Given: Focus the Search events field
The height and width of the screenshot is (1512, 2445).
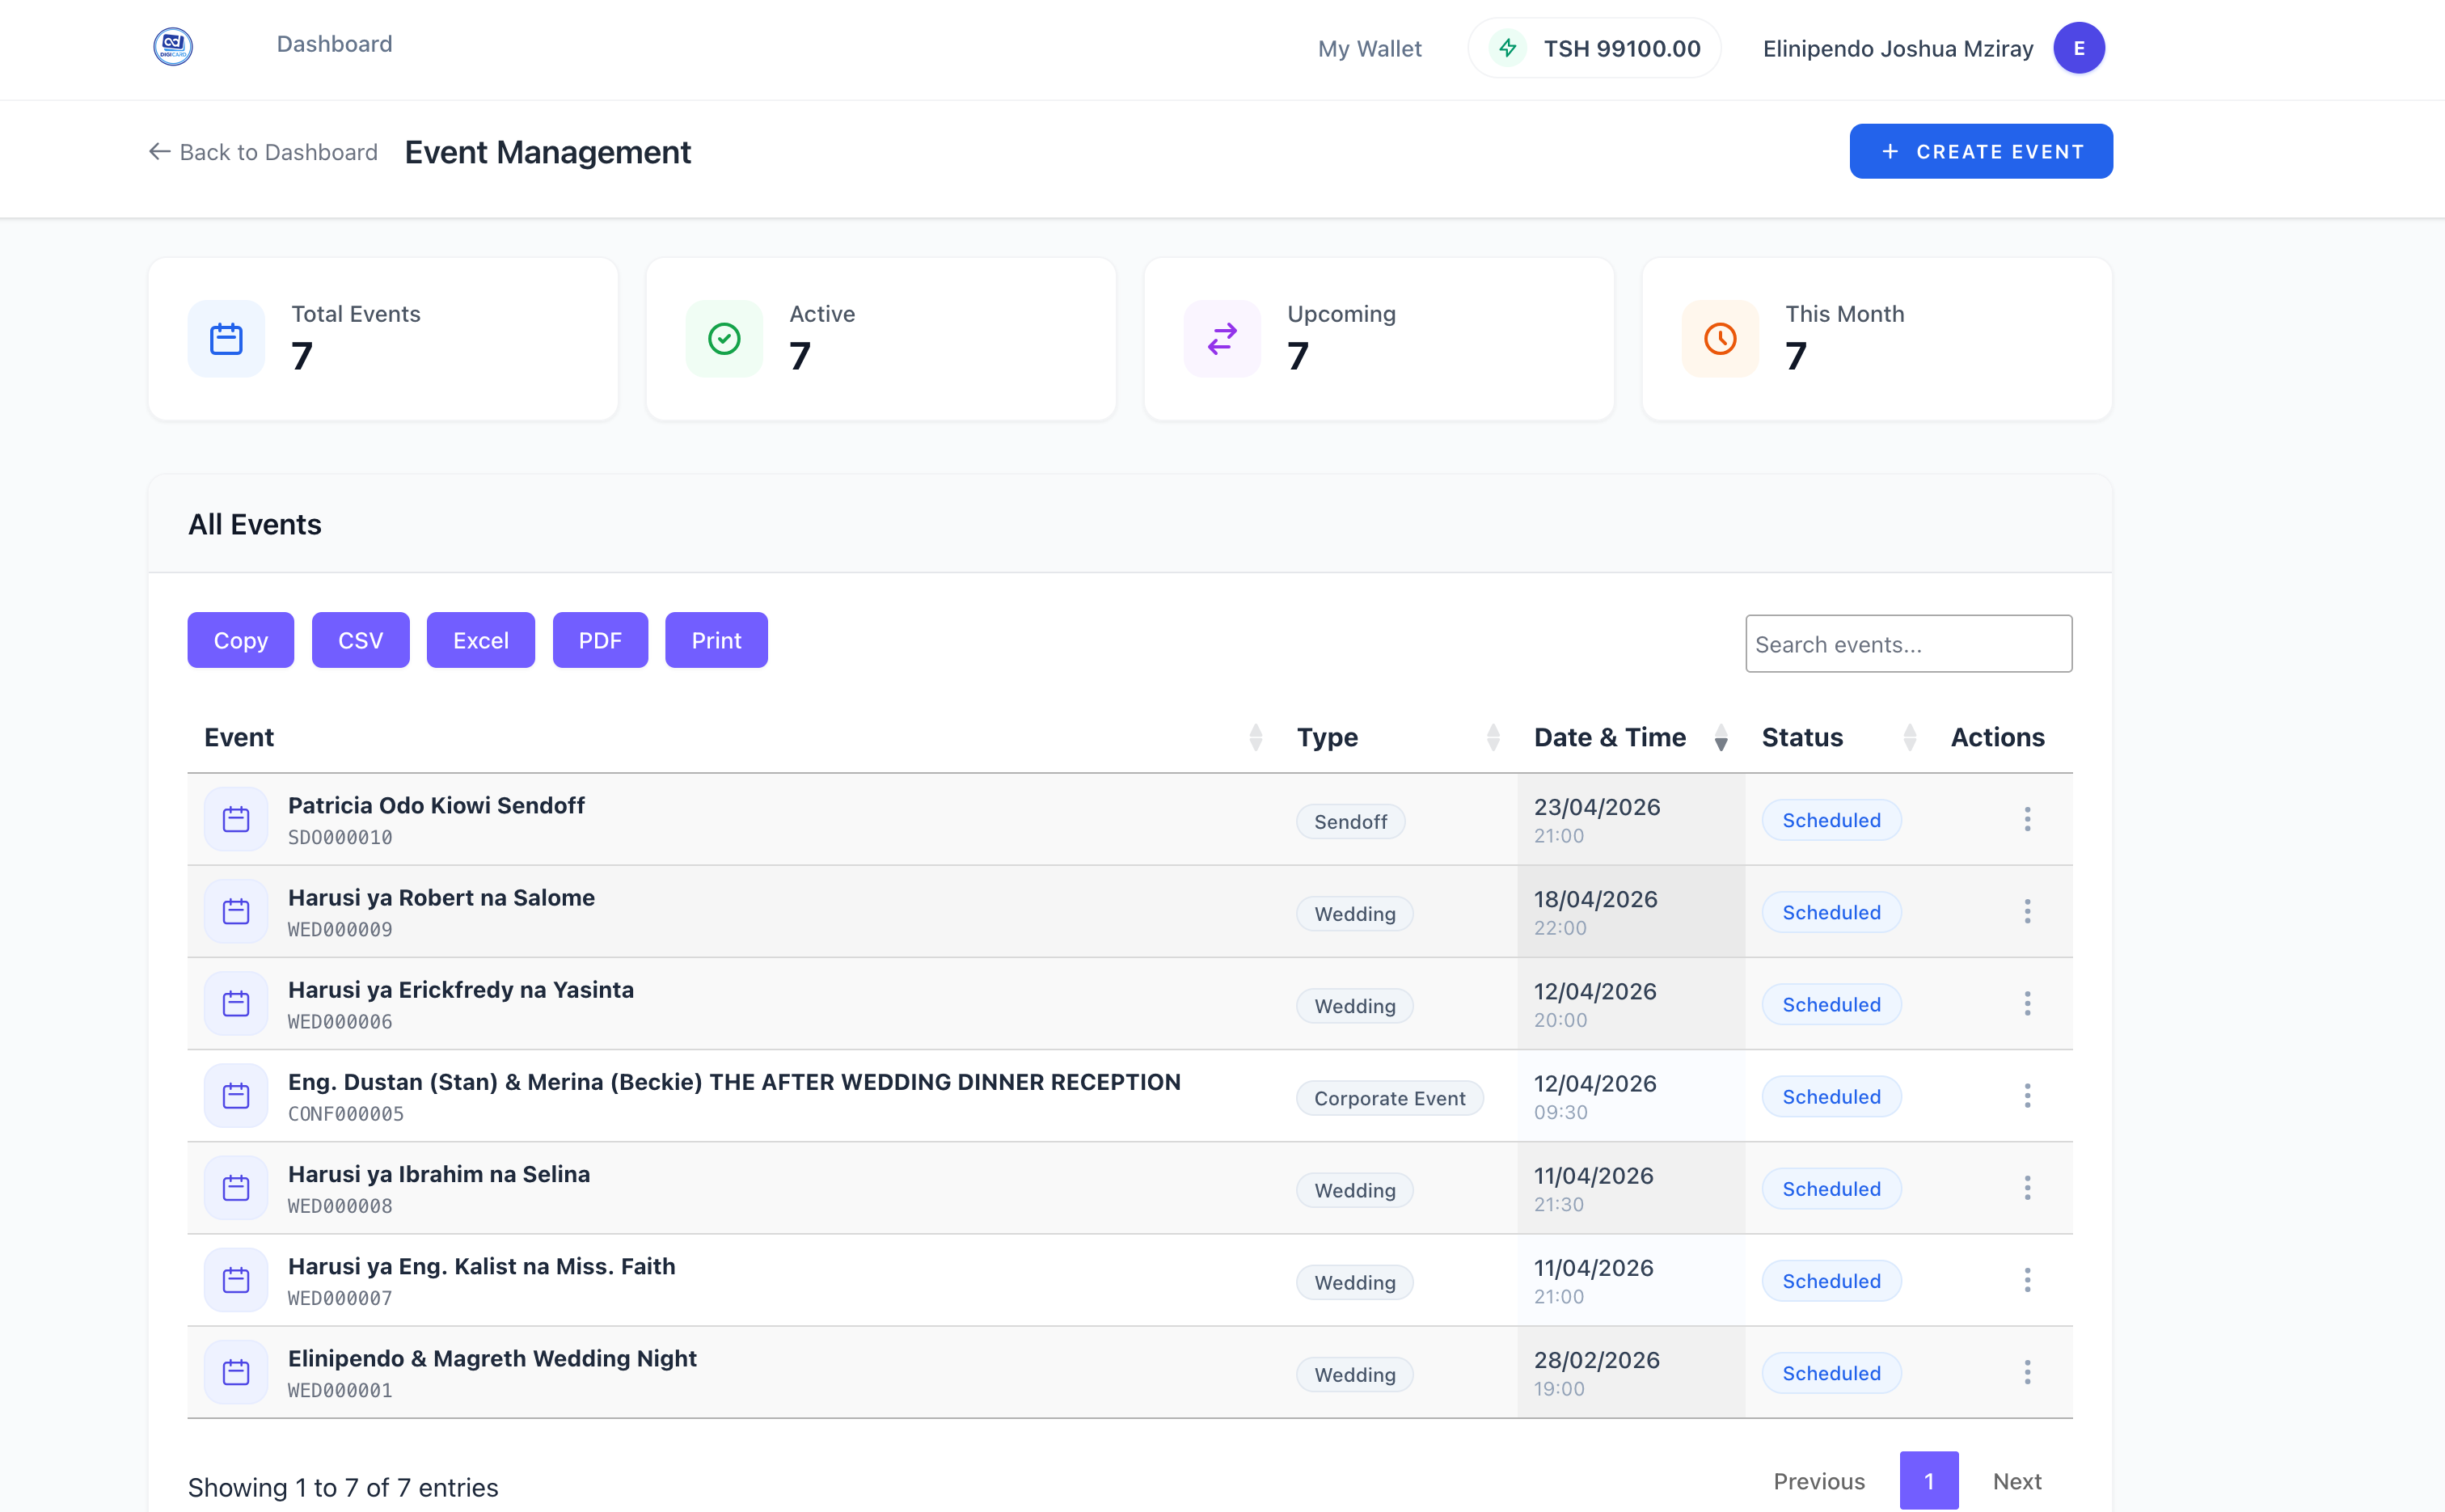Looking at the screenshot, I should [x=1908, y=644].
